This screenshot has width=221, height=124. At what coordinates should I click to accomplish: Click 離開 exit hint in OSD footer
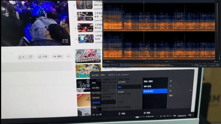[x=147, y=113]
